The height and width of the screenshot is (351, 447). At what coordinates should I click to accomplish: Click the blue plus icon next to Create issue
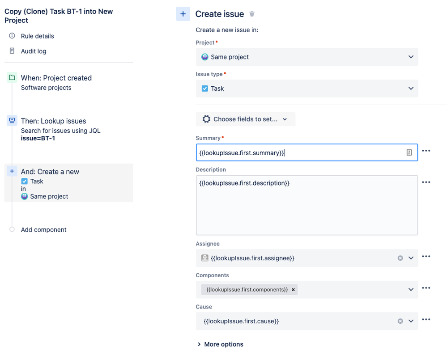pos(183,14)
